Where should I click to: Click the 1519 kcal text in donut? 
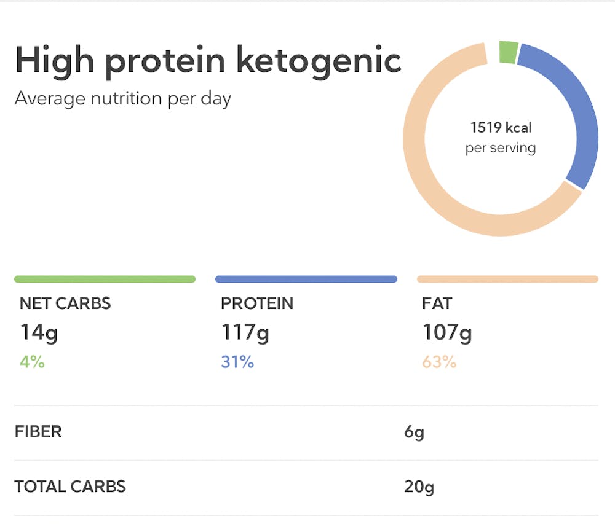point(501,128)
